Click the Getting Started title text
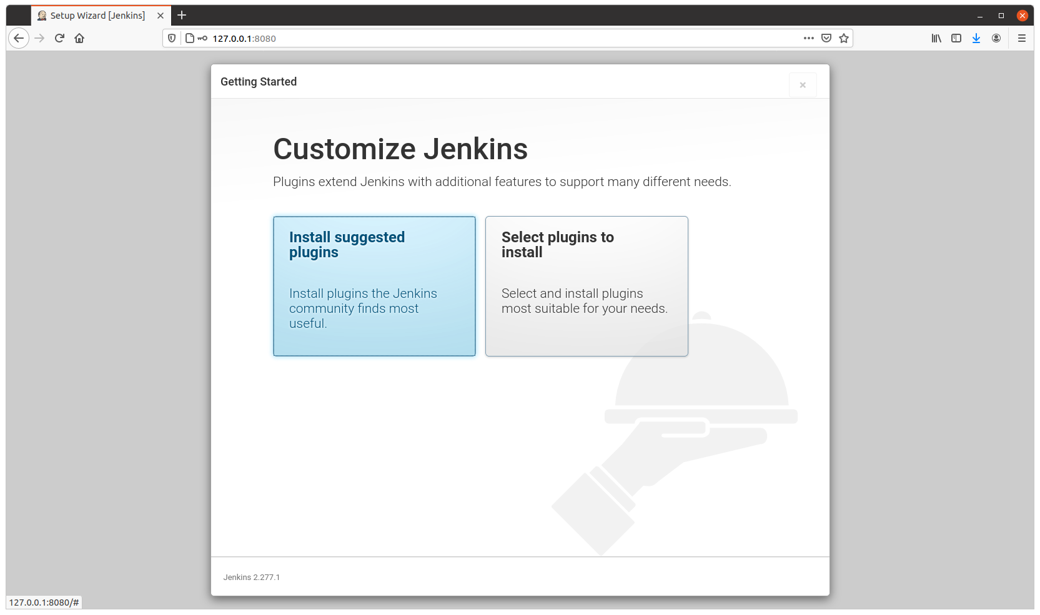1040x615 pixels. click(259, 82)
